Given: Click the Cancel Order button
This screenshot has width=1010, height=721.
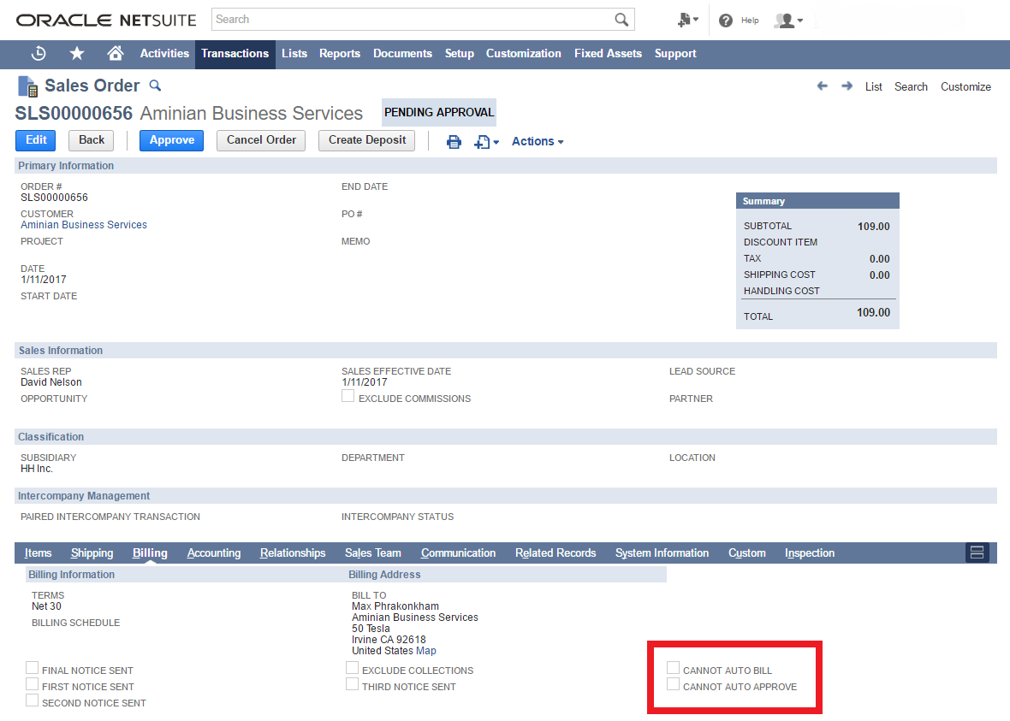Looking at the screenshot, I should coord(261,140).
